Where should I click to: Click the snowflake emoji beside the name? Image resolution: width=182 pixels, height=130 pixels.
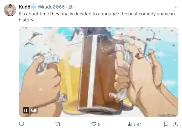tap(33, 7)
